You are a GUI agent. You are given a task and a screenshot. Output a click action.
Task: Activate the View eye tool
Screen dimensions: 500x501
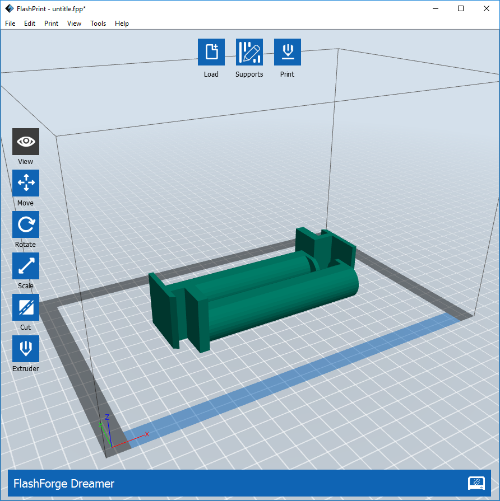coord(26,142)
